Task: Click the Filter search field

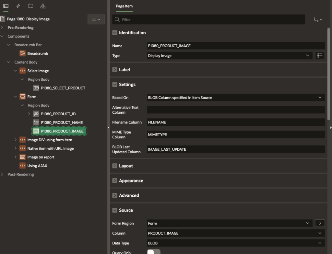Action: (209, 19)
